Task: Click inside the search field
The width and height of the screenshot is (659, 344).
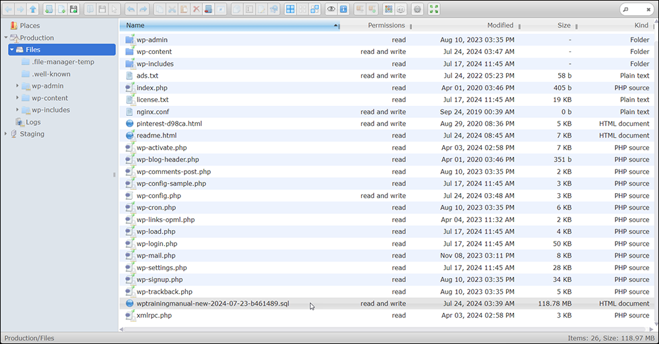Action: tap(637, 9)
